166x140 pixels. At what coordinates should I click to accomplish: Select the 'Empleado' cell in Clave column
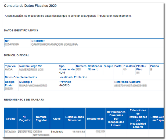point(57,132)
